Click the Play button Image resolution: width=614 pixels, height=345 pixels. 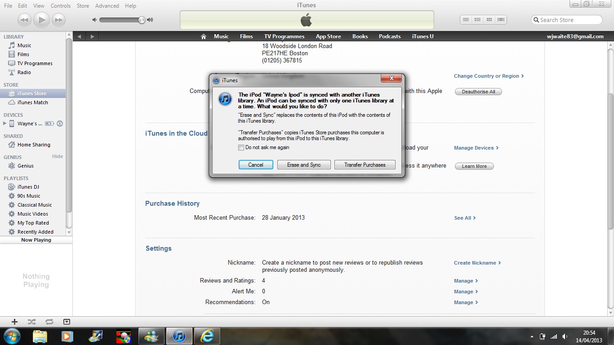(x=41, y=20)
